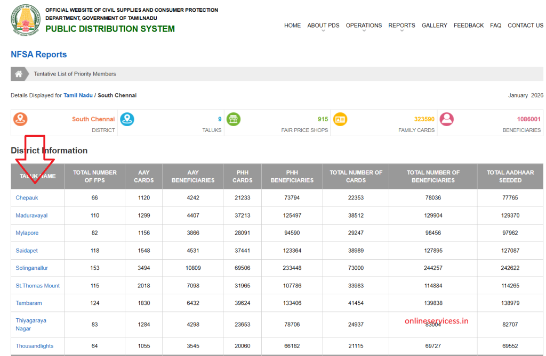This screenshot has height=356, width=546.
Task: Open the Gallery menu item
Action: (434, 26)
